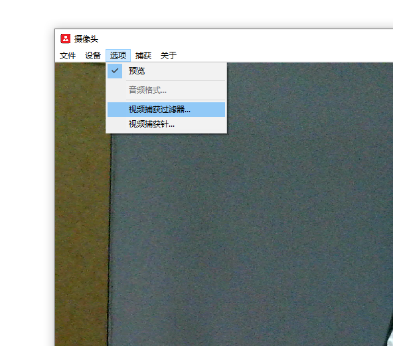
Task: Open the 关于 menu
Action: [169, 55]
